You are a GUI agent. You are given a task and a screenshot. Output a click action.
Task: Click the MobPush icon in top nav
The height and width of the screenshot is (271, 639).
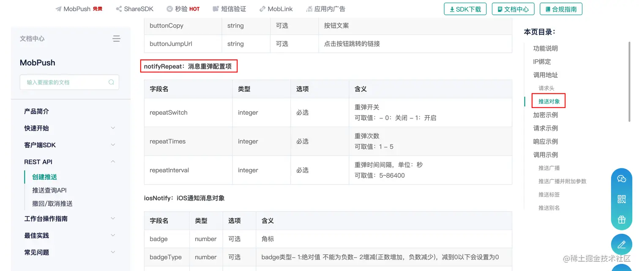[x=58, y=9]
